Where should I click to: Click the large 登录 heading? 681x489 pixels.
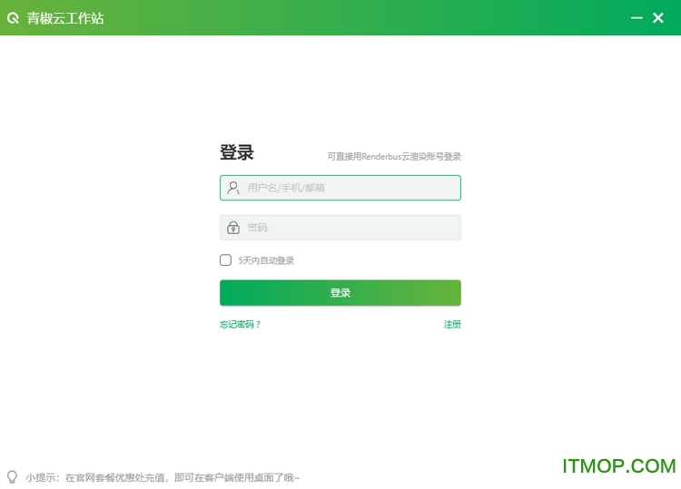[x=237, y=152]
